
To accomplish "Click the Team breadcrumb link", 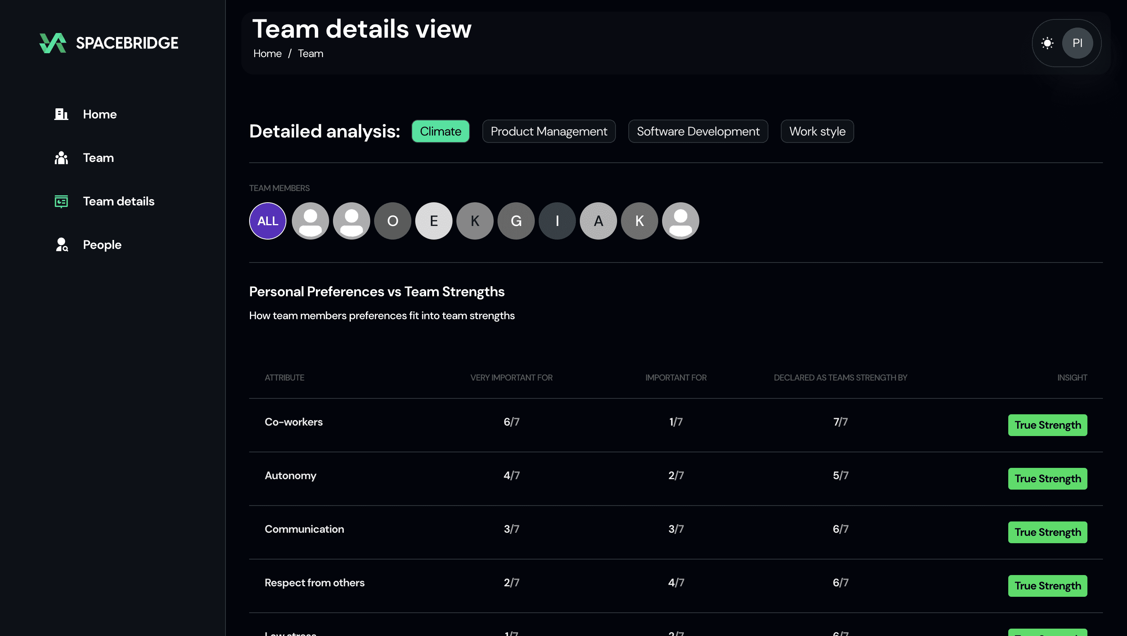I will coord(310,54).
